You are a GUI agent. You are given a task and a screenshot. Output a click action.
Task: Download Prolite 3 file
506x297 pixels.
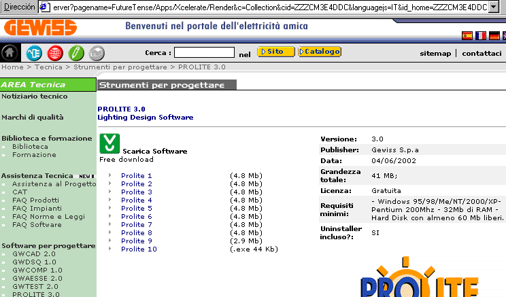tap(136, 192)
